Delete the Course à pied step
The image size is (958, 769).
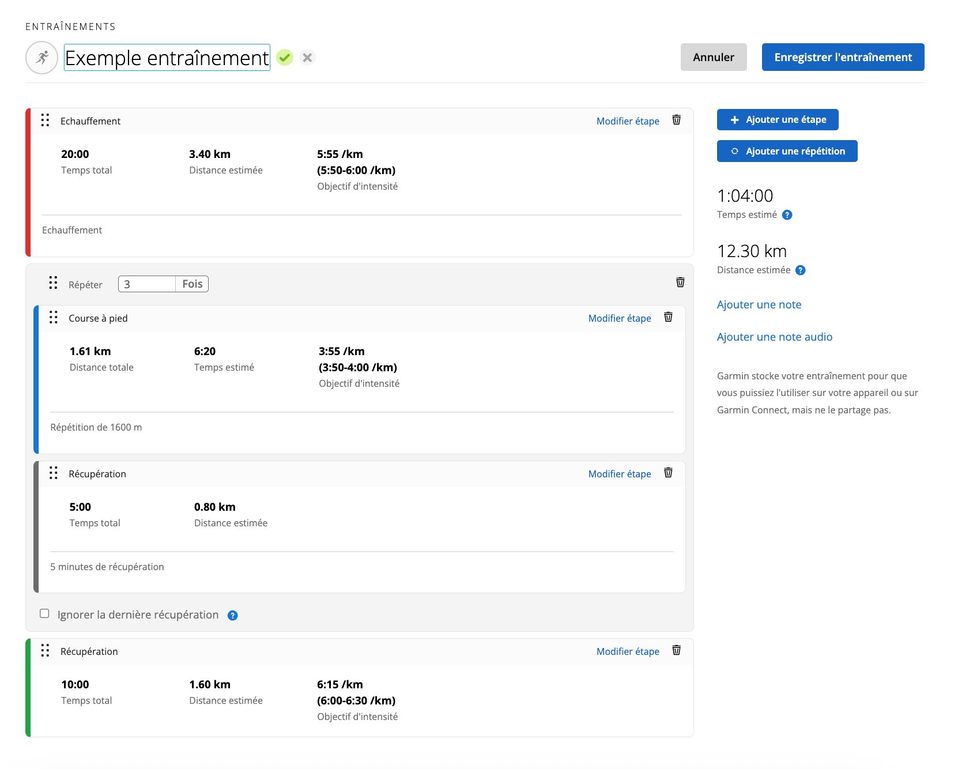[x=669, y=317]
